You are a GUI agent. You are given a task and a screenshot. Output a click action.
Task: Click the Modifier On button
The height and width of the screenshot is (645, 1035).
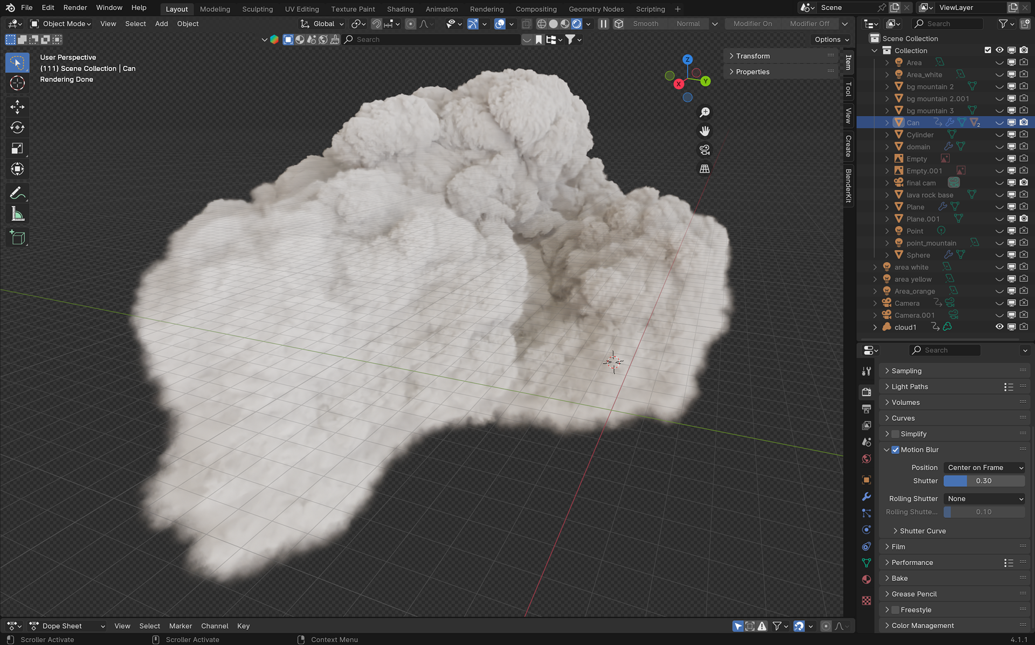point(753,24)
